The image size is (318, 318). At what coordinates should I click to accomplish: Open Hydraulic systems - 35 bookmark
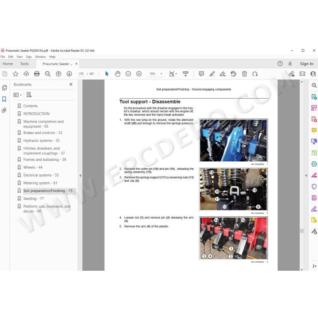click(41, 140)
